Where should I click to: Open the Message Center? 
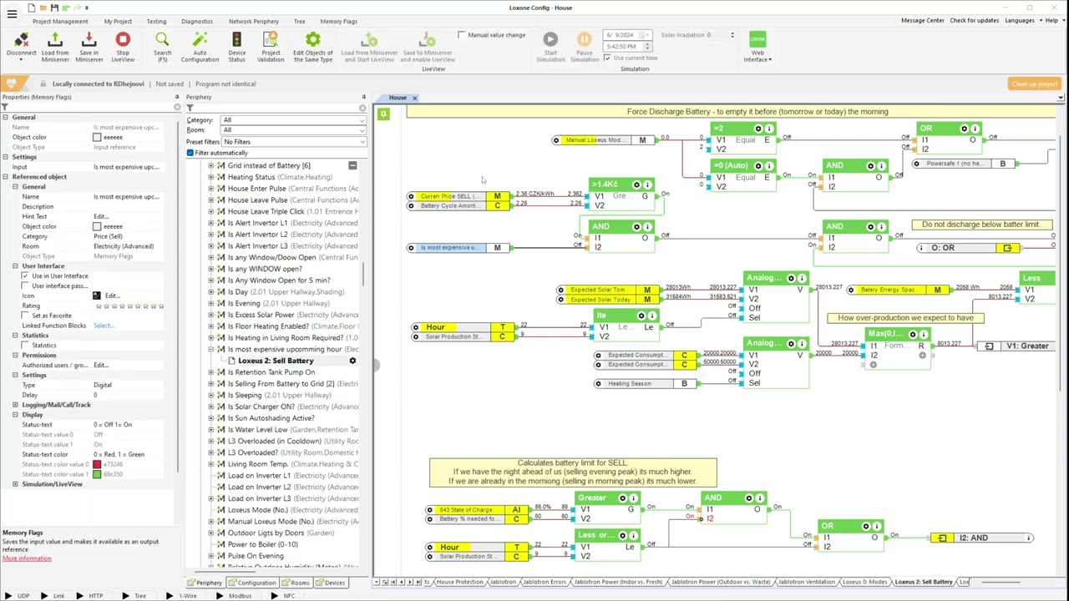(923, 20)
